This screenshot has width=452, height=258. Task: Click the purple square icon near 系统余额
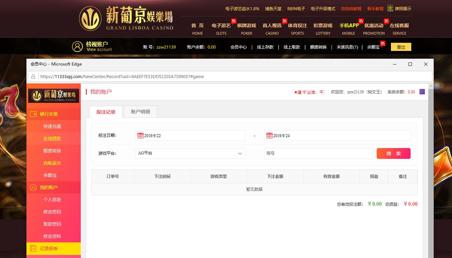click(x=422, y=92)
